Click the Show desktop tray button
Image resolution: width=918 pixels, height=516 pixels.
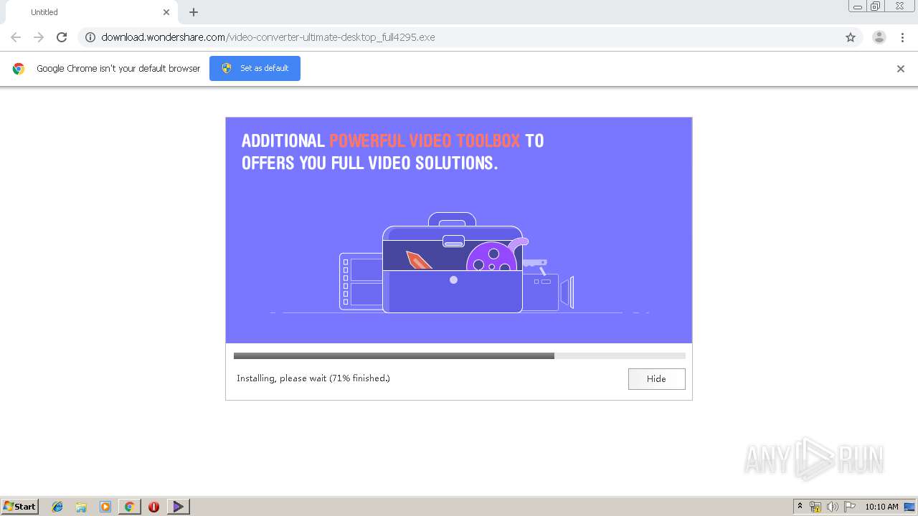pos(910,507)
